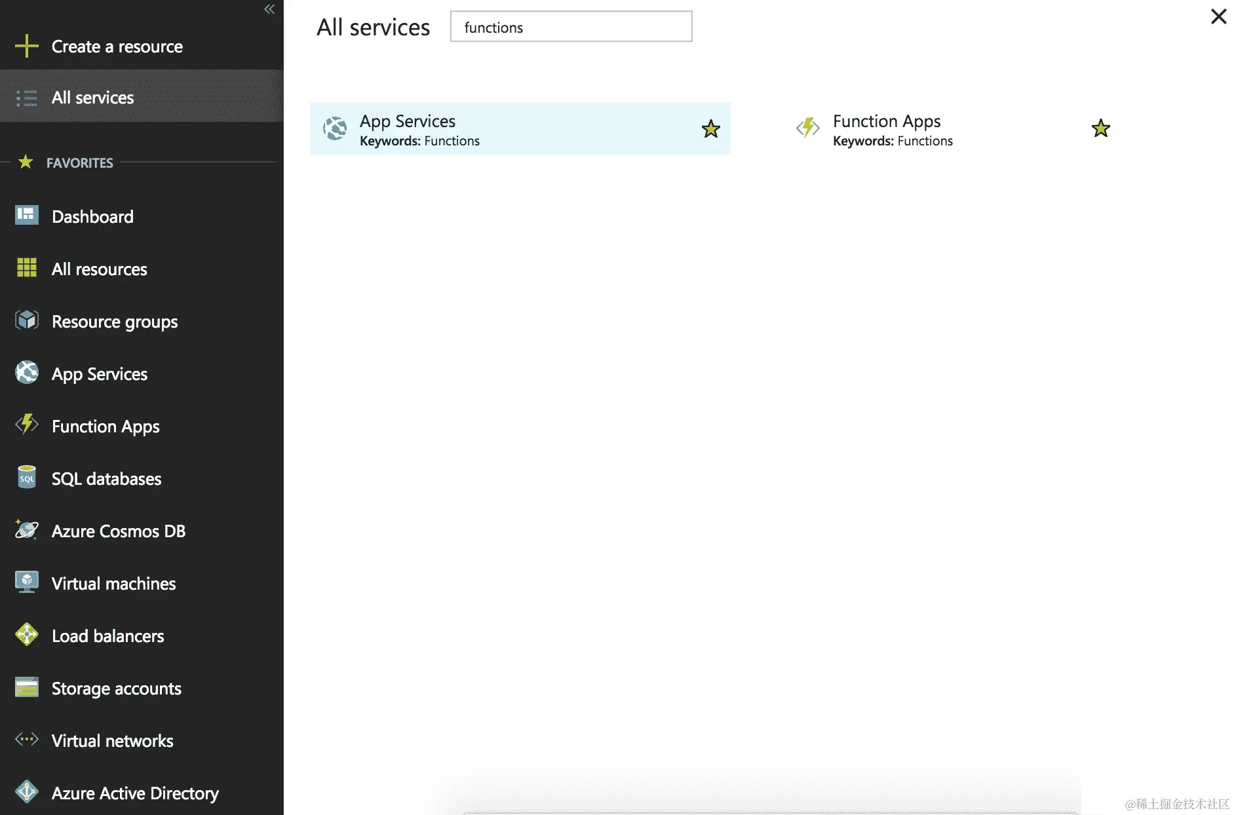Click the App Services globe icon in results
The image size is (1234, 815).
(335, 128)
